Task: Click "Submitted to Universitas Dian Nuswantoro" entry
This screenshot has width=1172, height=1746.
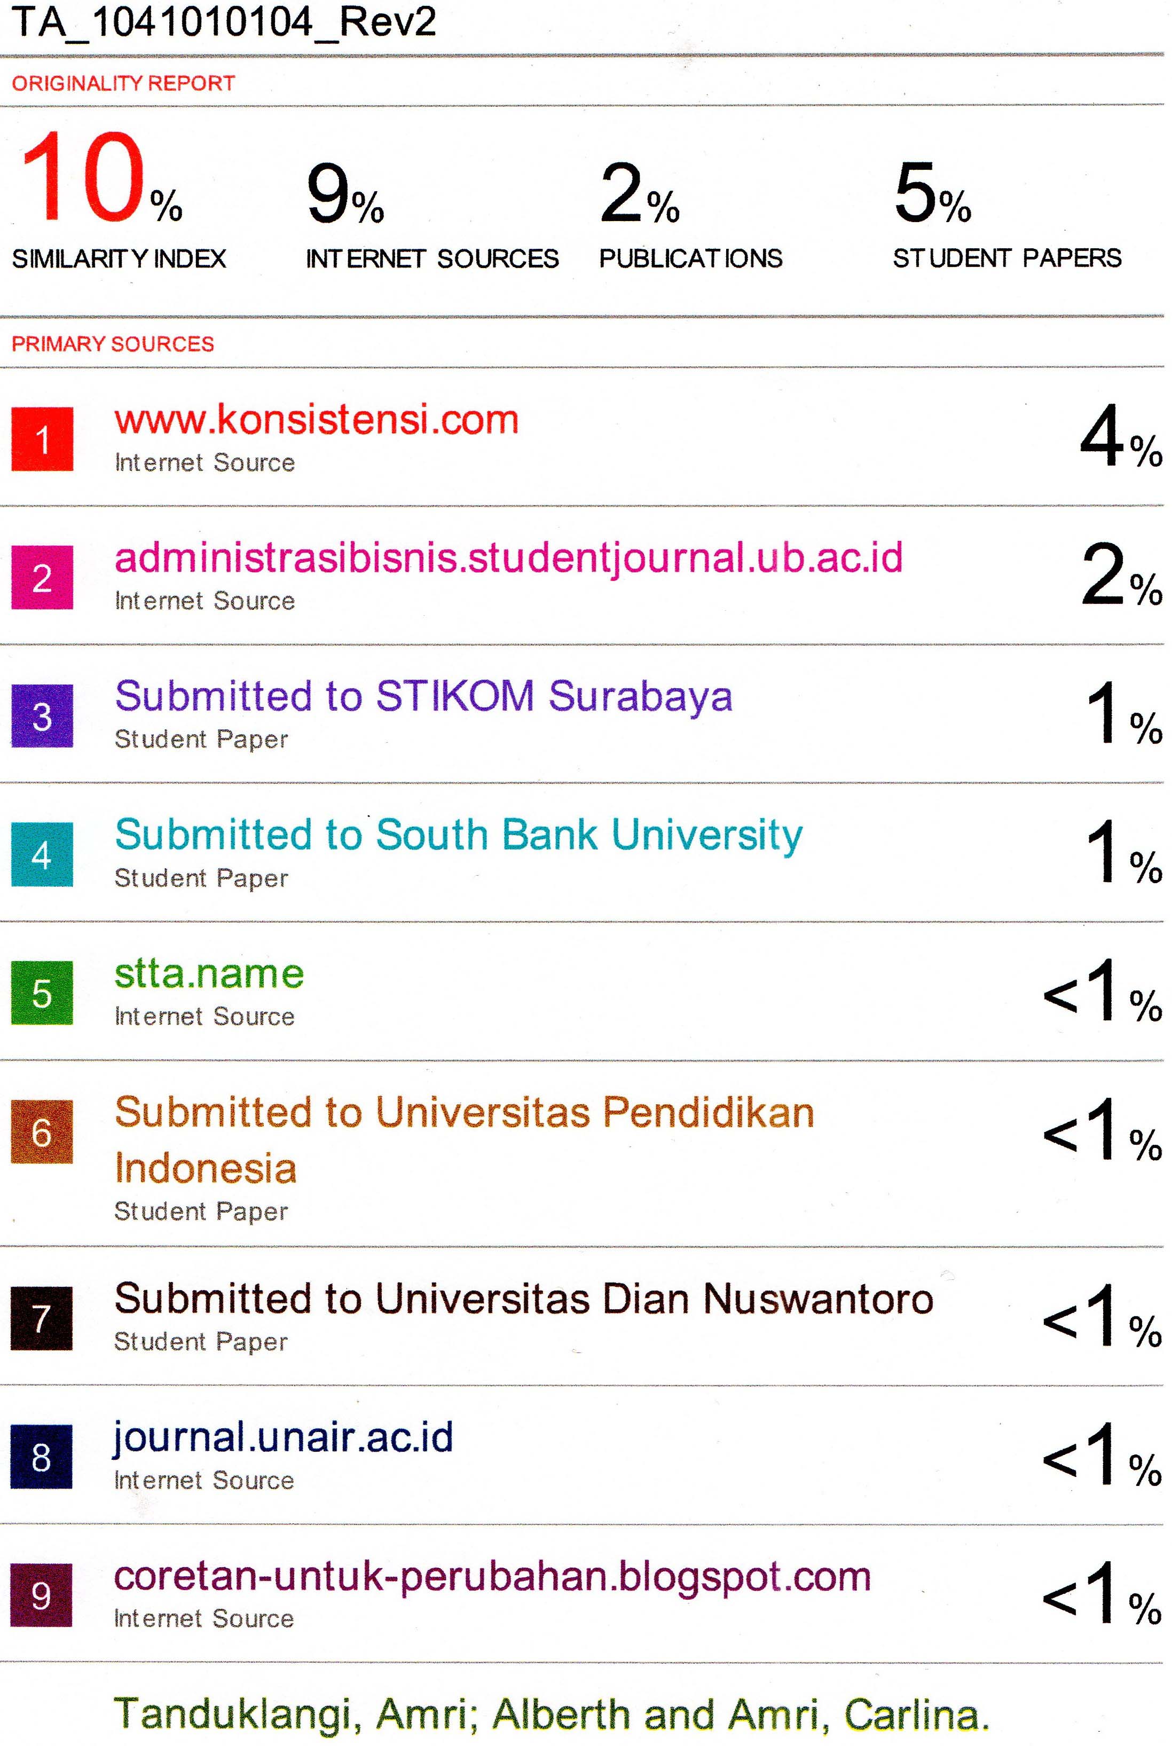Action: (x=523, y=1299)
